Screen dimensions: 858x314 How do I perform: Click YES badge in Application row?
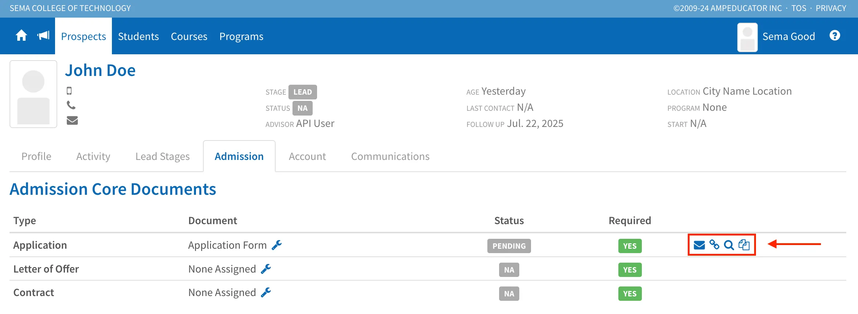tap(630, 246)
